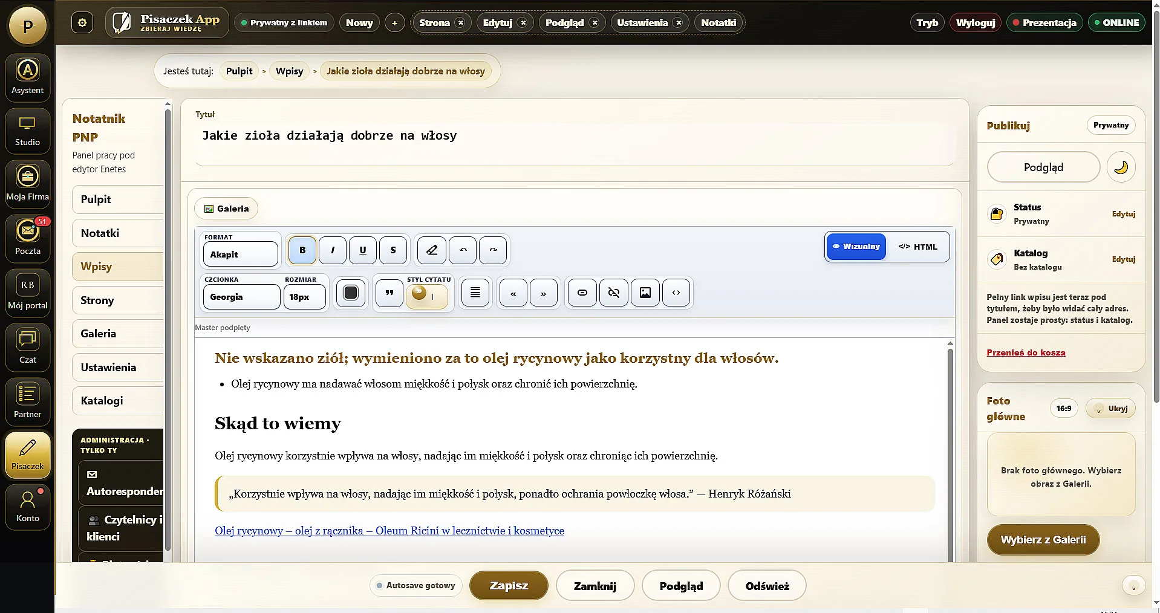Insert code with brackets icon
Image resolution: width=1160 pixels, height=613 pixels.
tap(676, 293)
